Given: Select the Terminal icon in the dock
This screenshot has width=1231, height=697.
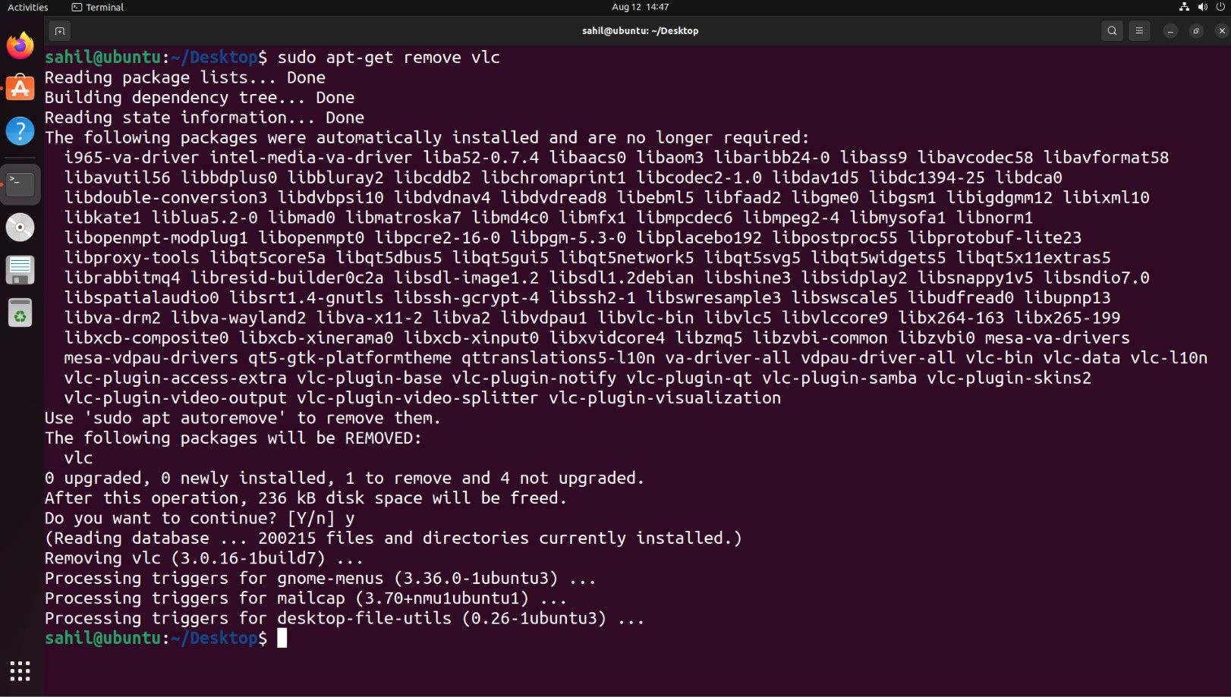Looking at the screenshot, I should 19,184.
